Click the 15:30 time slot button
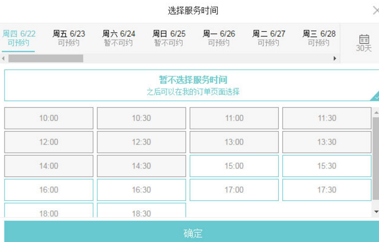This screenshot has width=379, height=242. (327, 166)
